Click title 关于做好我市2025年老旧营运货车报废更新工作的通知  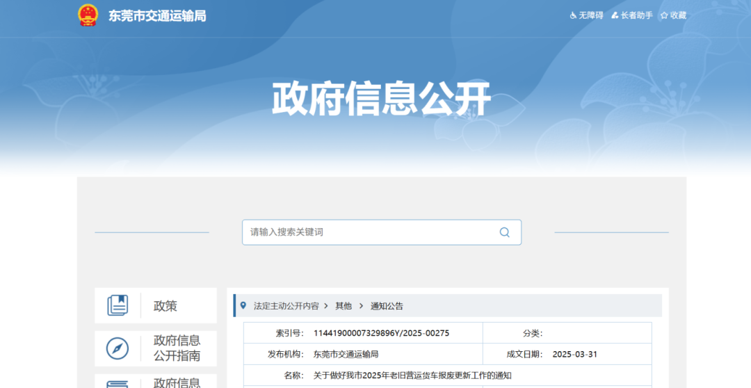click(412, 375)
